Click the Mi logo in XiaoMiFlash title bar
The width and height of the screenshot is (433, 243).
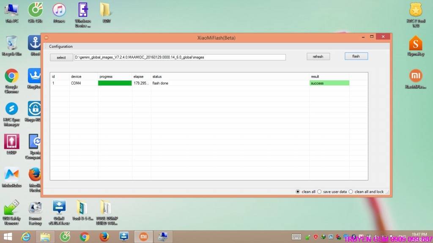tap(47, 38)
